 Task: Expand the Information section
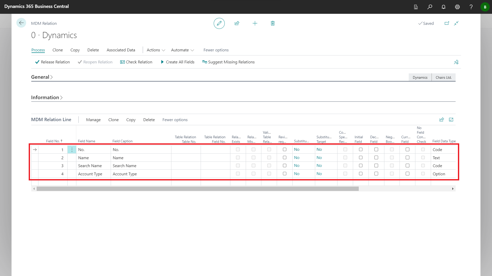click(47, 97)
